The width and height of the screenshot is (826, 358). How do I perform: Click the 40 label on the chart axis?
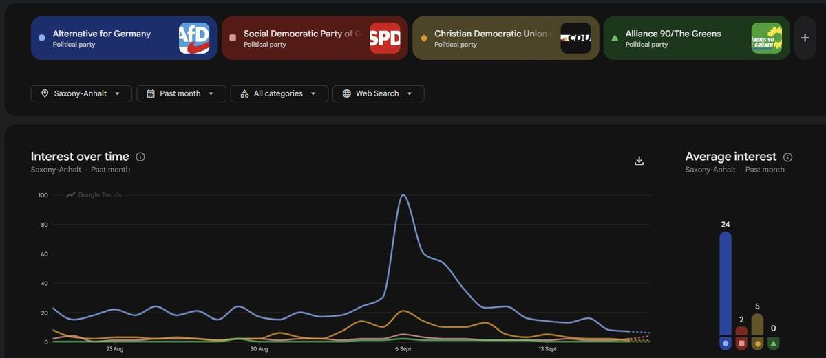tap(44, 283)
